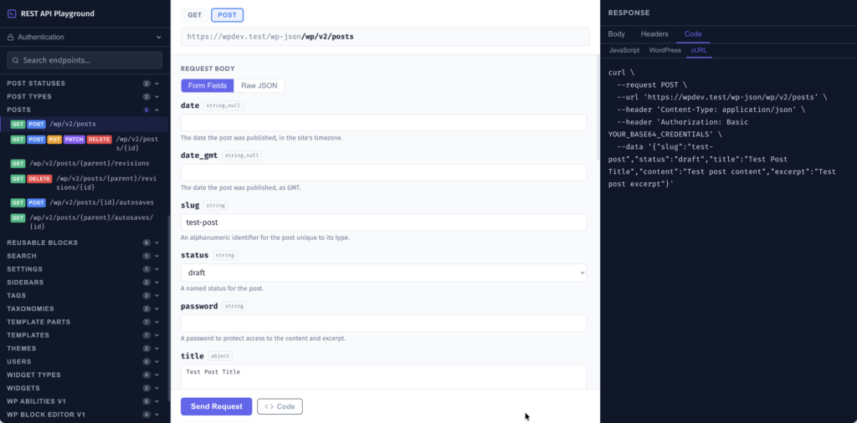Open the /wp/v2/posts/{parent}/revisions endpoint

pos(85,163)
